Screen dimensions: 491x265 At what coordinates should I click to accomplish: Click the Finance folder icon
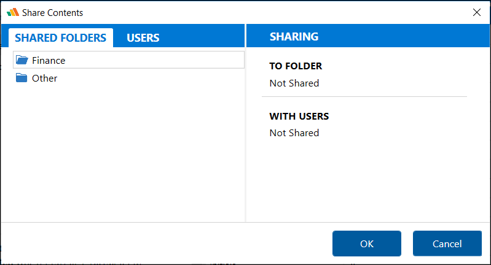click(22, 60)
